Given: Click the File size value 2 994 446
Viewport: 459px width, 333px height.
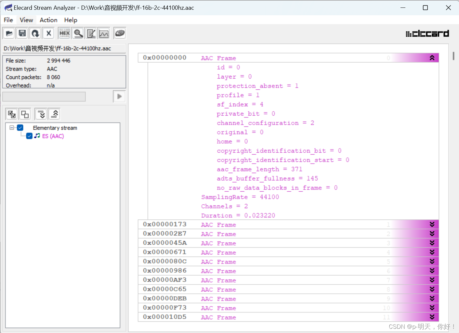Looking at the screenshot, I should click(59, 60).
